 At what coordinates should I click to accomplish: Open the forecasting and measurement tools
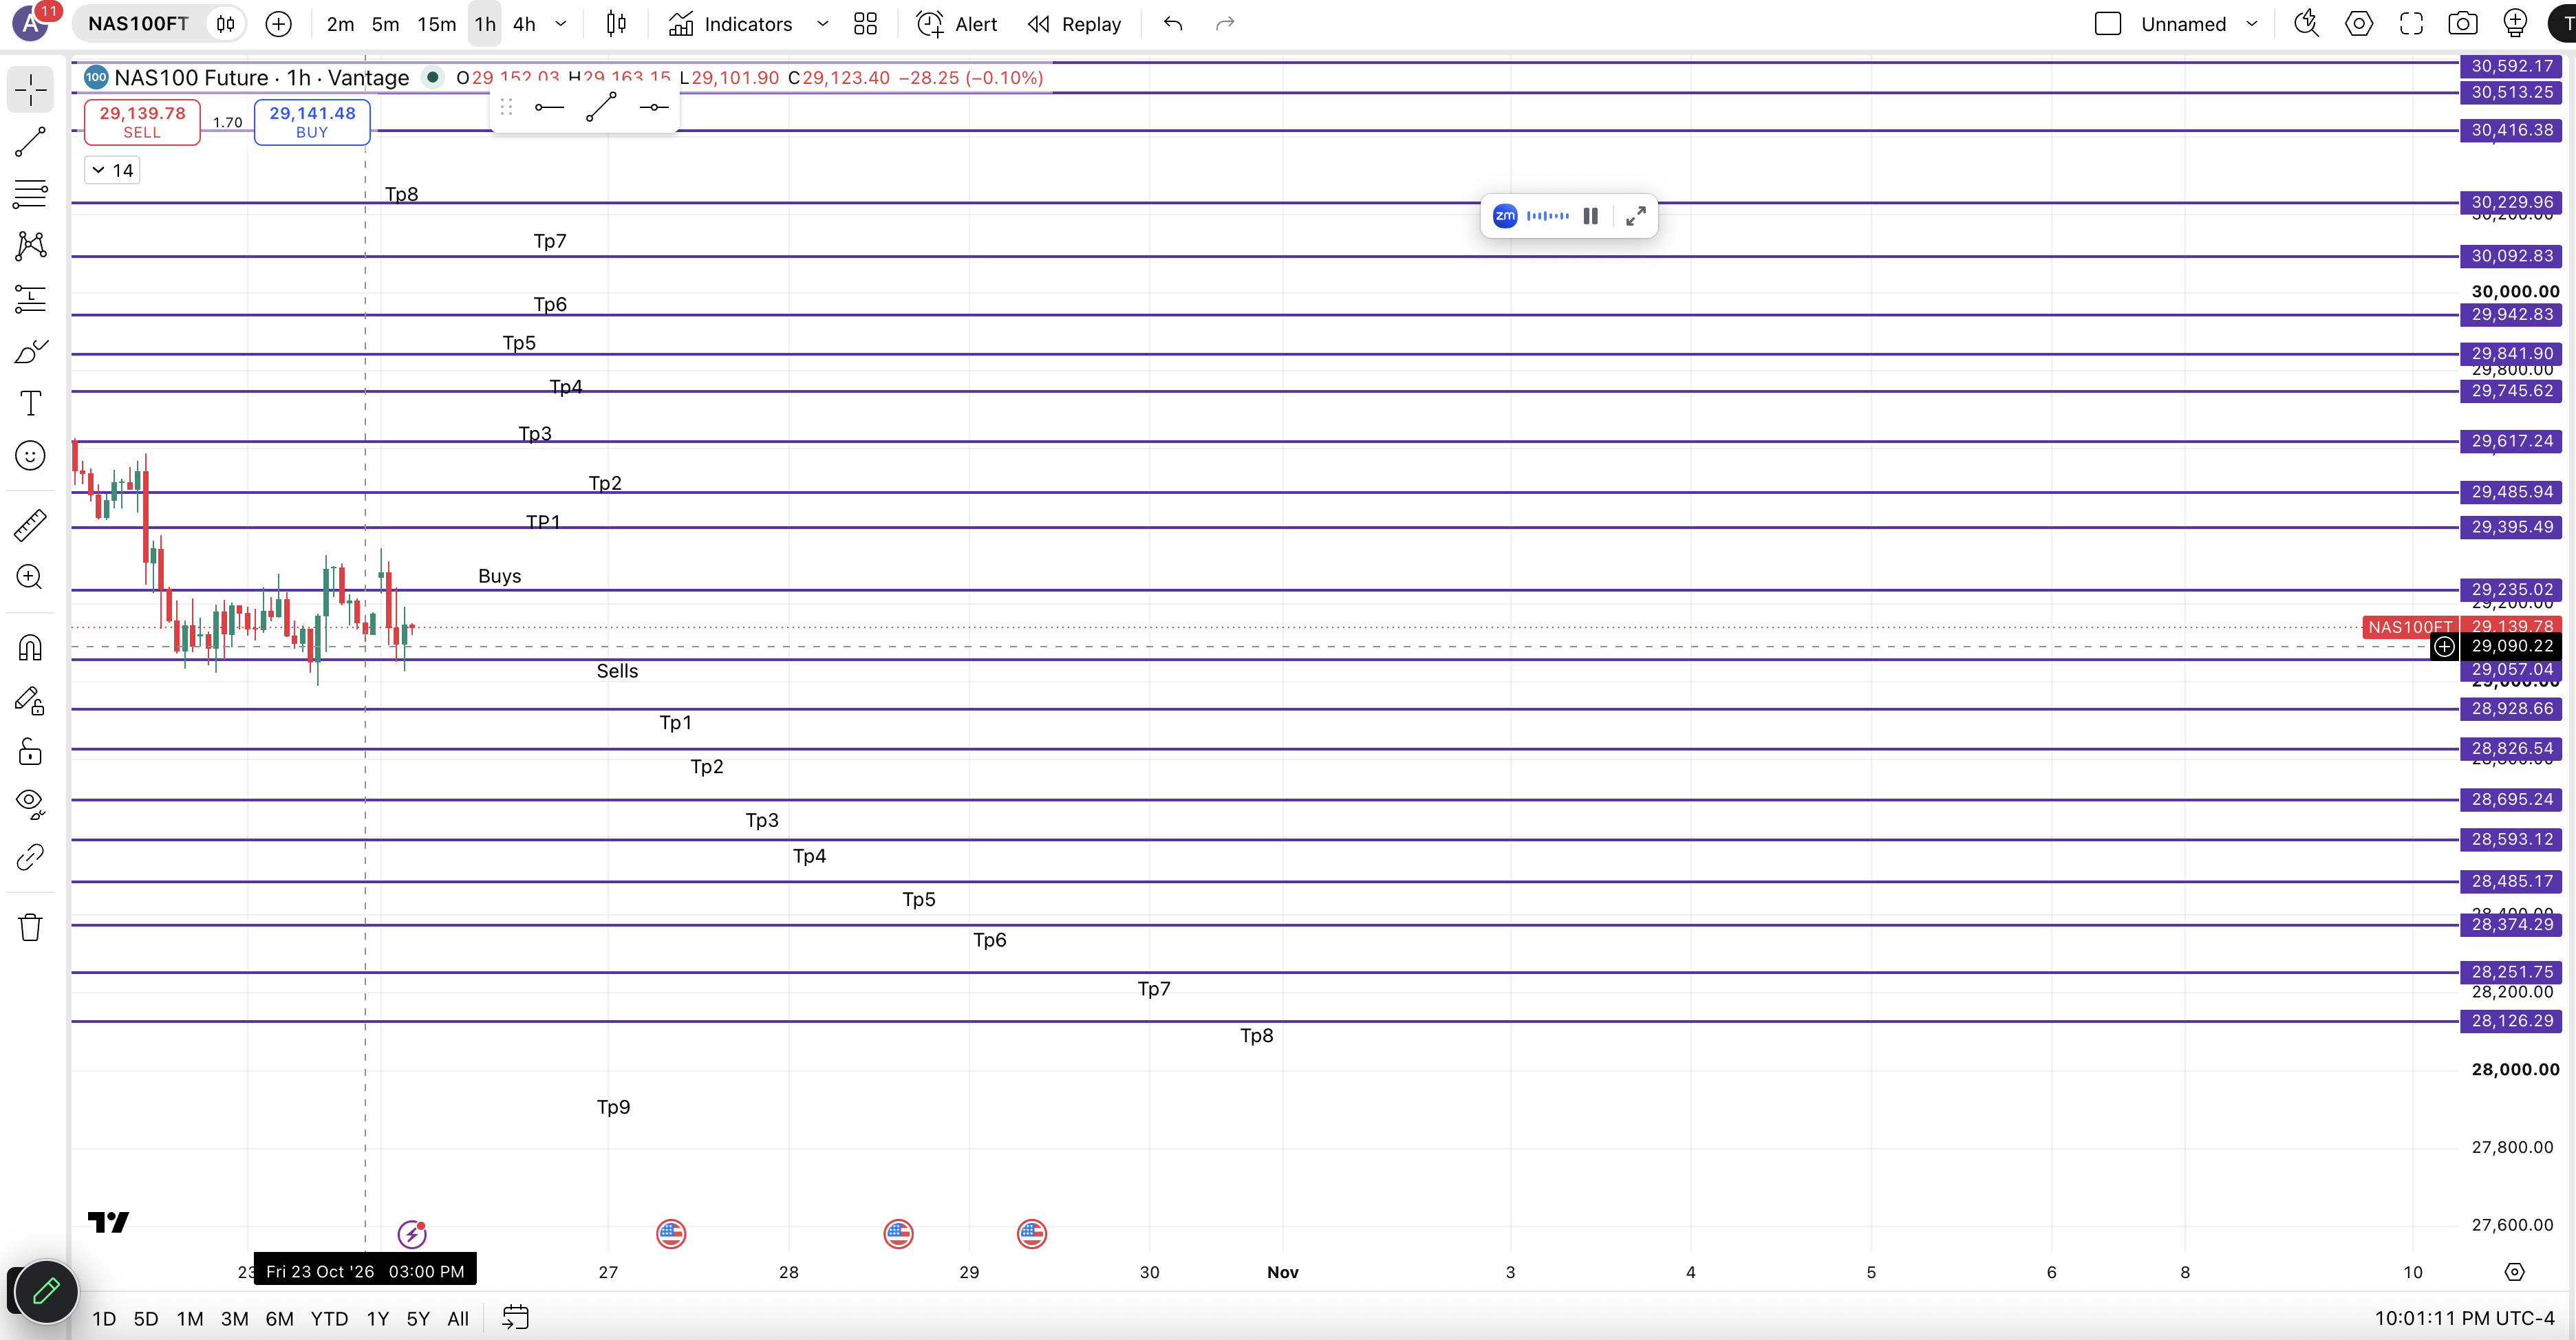coord(30,299)
